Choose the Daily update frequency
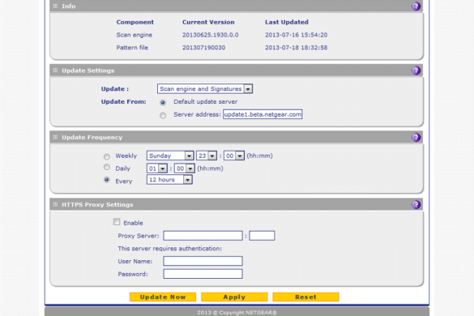This screenshot has width=474, height=316. [107, 167]
